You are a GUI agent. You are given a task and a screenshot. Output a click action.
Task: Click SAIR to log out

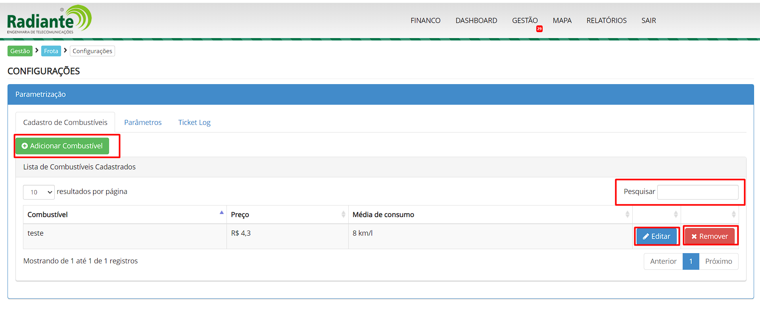pos(649,21)
